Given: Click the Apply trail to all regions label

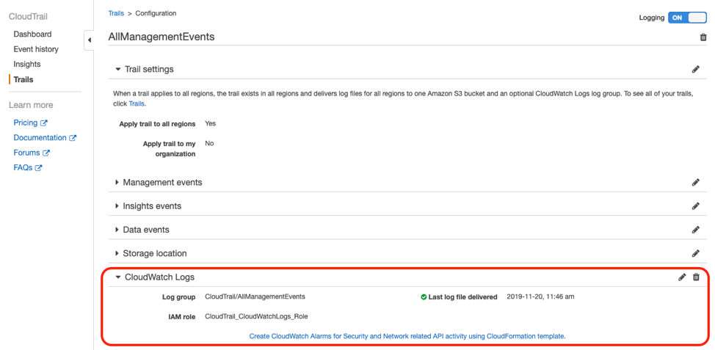Looking at the screenshot, I should [157, 124].
